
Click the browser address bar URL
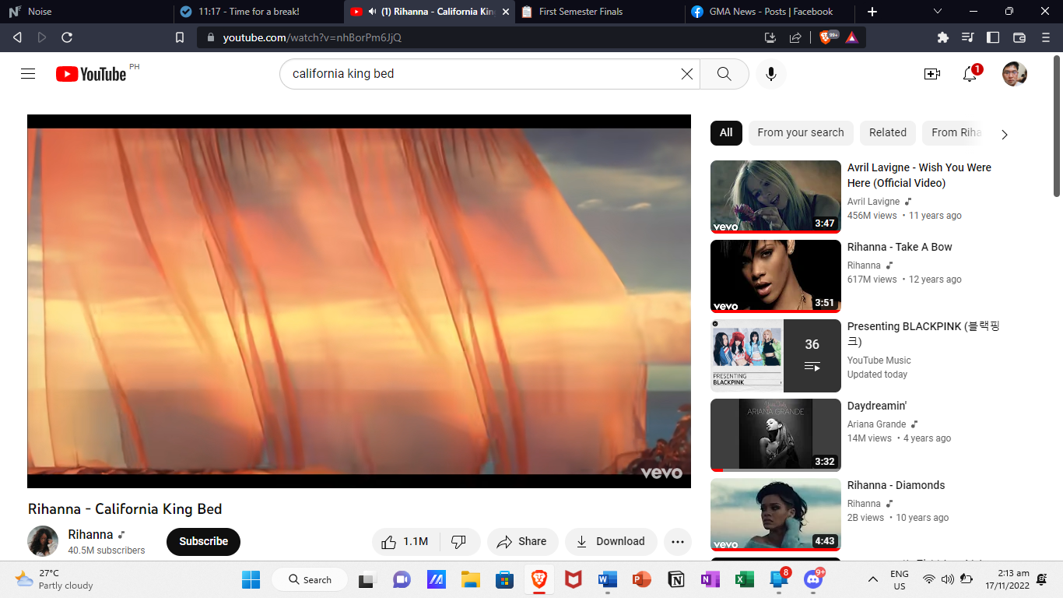point(312,37)
